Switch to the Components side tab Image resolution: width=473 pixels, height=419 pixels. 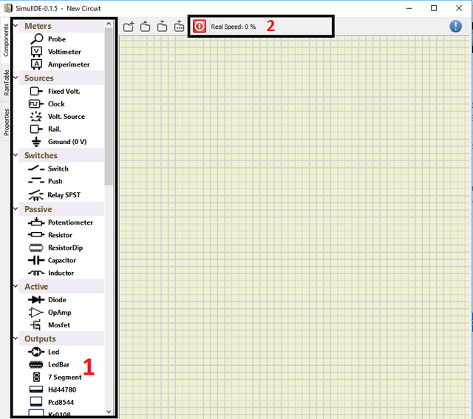5,40
